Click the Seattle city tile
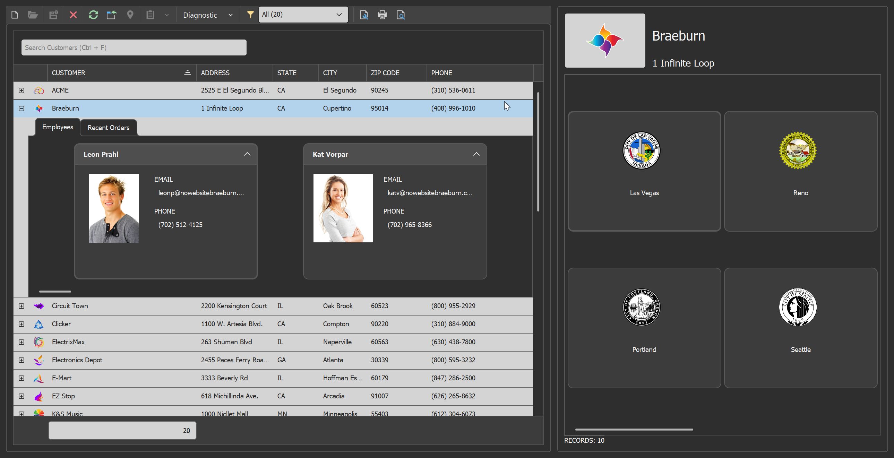Screen dimensions: 894x458 [800, 328]
